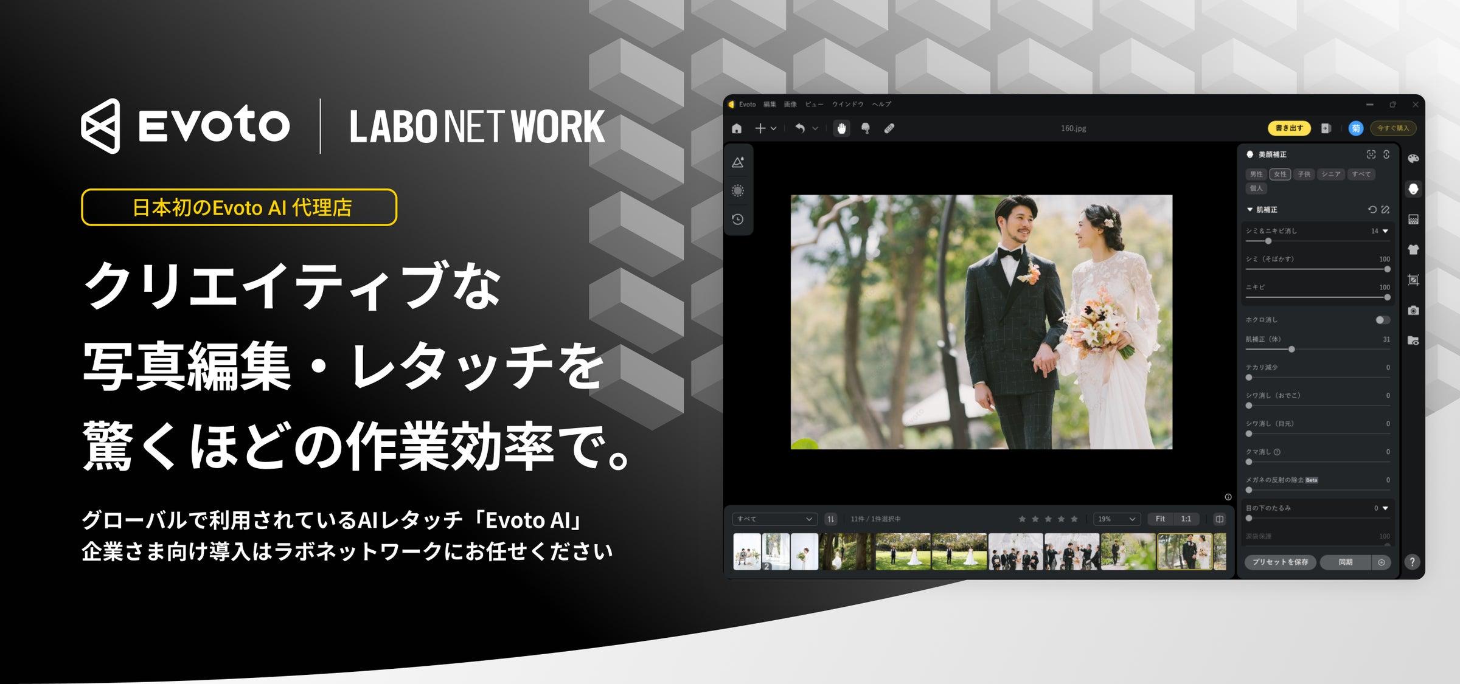Screen dimensions: 1460x684
Task: Open the dotted circle mask icon in left sidebar
Action: click(x=738, y=191)
